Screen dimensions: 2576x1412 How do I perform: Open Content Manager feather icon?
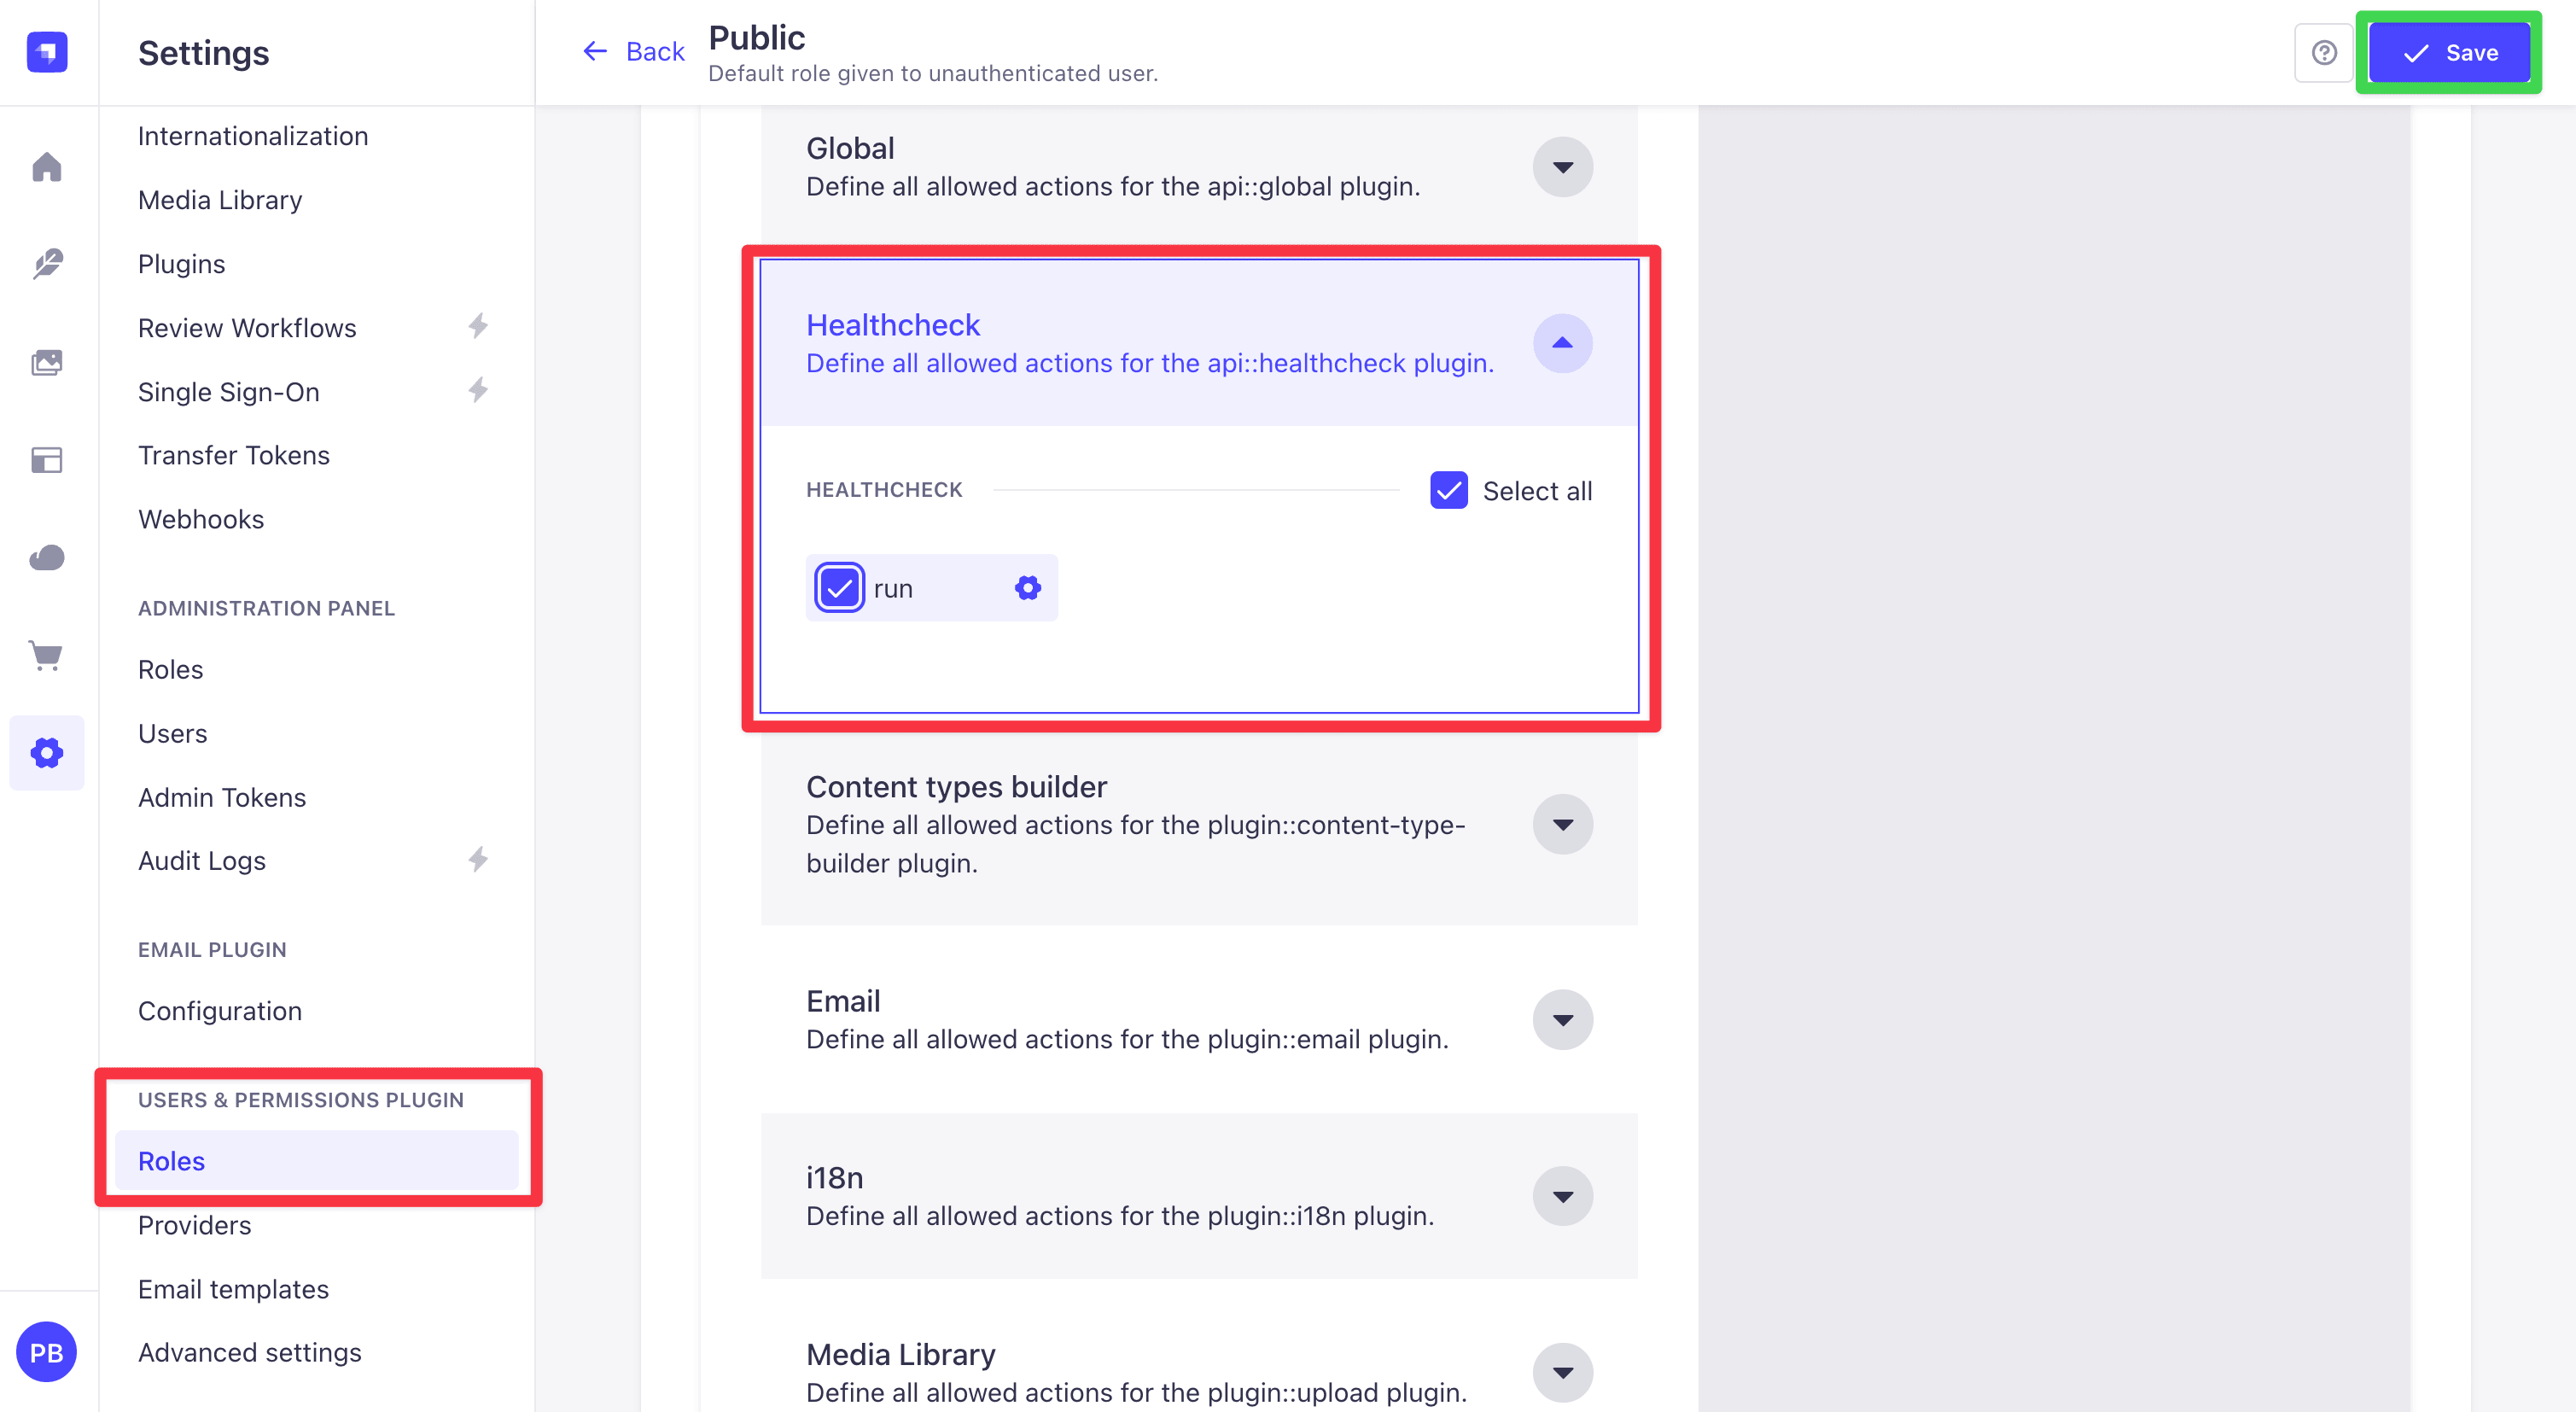tap(47, 263)
